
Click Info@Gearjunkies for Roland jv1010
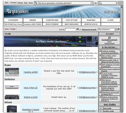point(87,97)
